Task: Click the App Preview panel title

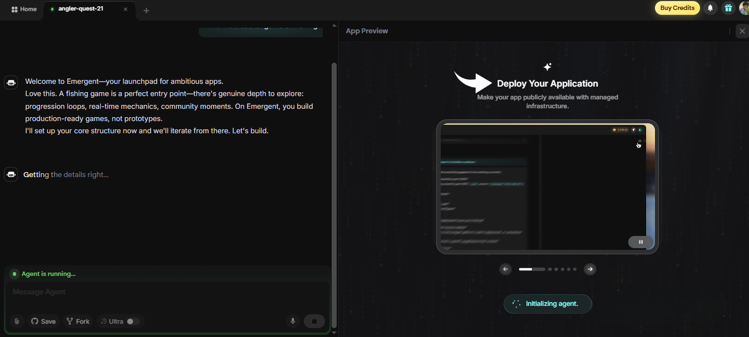Action: pos(367,31)
